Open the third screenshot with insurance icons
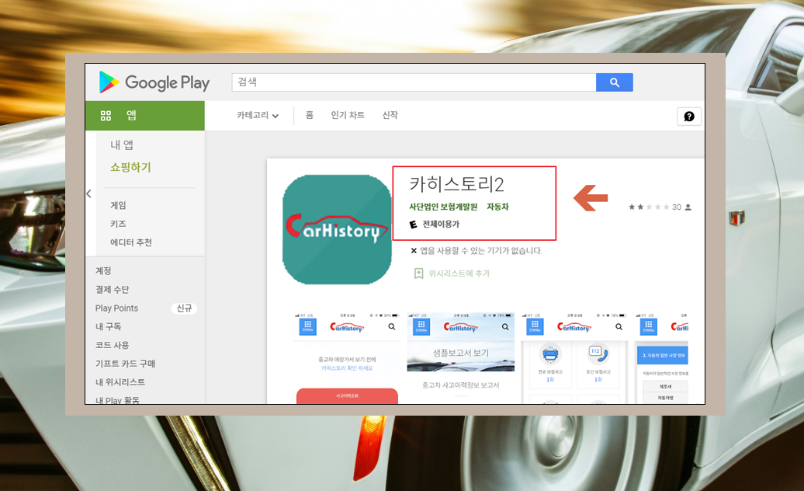This screenshot has width=804, height=491. [x=575, y=357]
